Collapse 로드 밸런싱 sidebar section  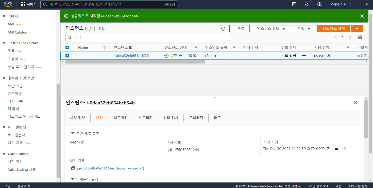(x=4, y=127)
